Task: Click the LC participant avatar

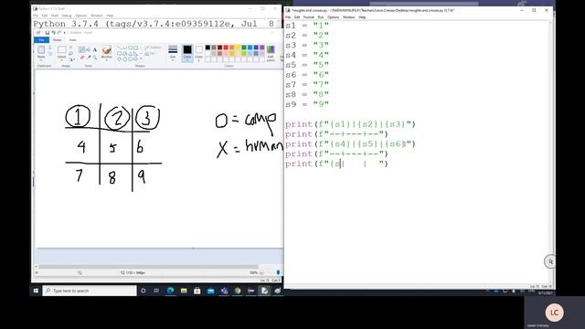Action: click(554, 313)
